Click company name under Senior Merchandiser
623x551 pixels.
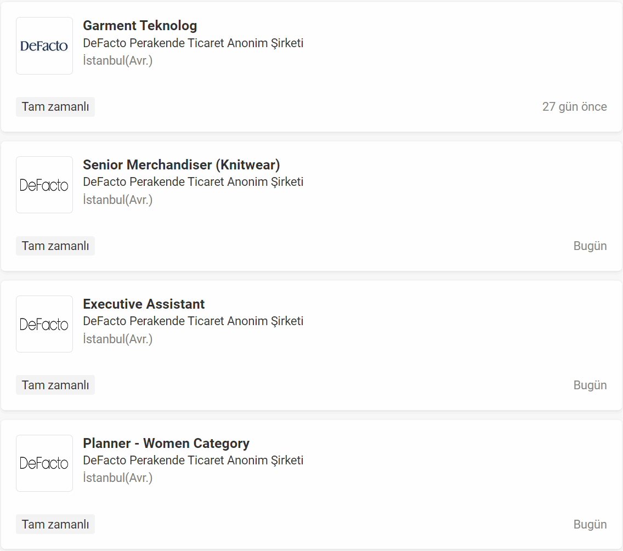coord(193,182)
